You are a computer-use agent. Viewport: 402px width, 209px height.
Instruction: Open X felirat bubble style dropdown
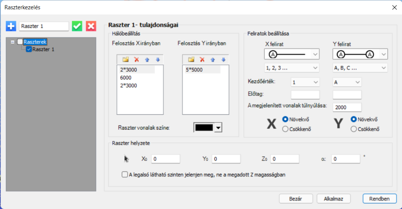pyautogui.click(x=292, y=54)
